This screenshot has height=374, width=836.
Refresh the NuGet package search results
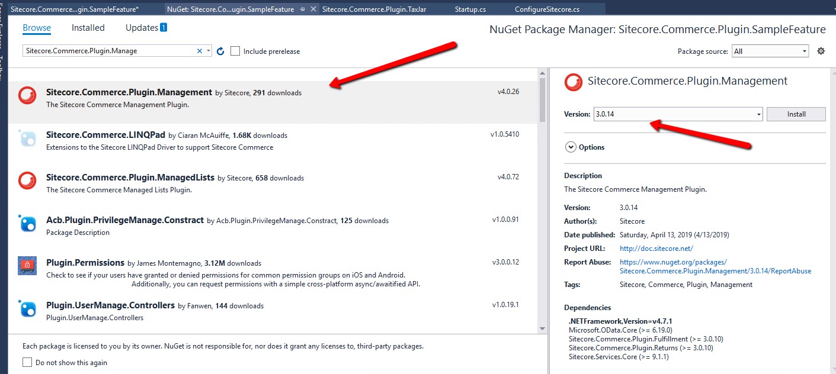tap(220, 51)
